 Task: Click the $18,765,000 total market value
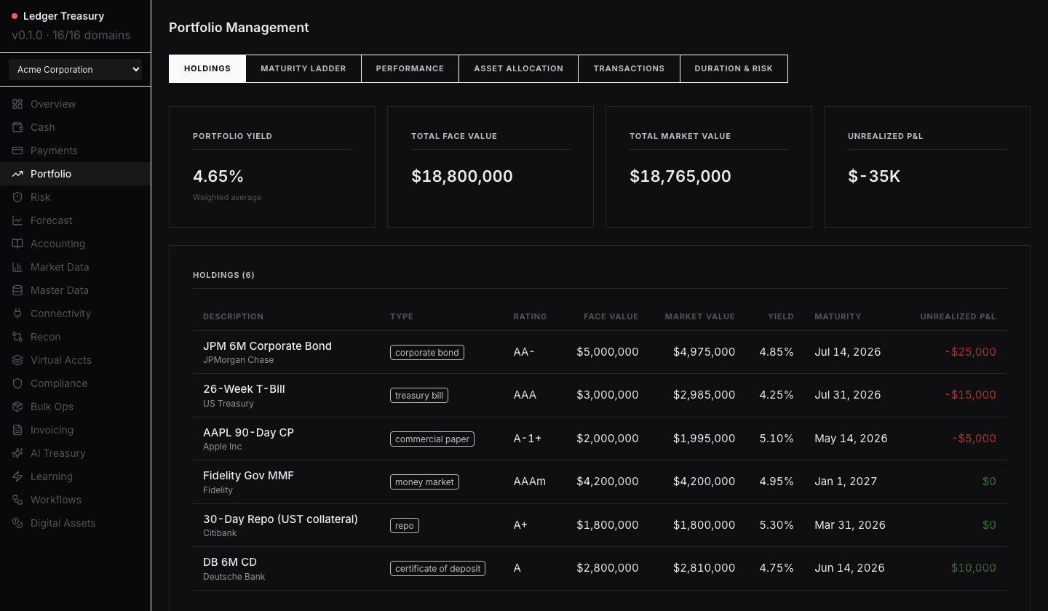[680, 176]
